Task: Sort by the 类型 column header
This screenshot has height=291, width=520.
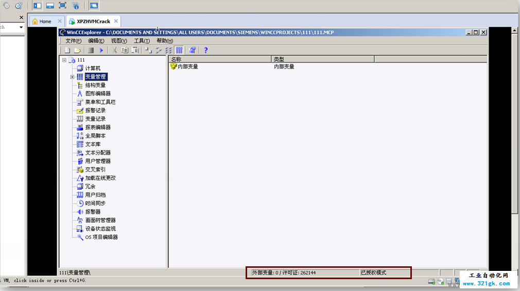Action: coord(323,59)
